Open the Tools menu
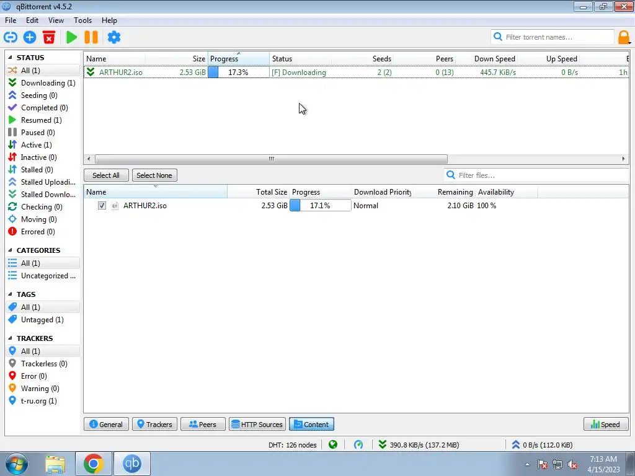 (82, 20)
